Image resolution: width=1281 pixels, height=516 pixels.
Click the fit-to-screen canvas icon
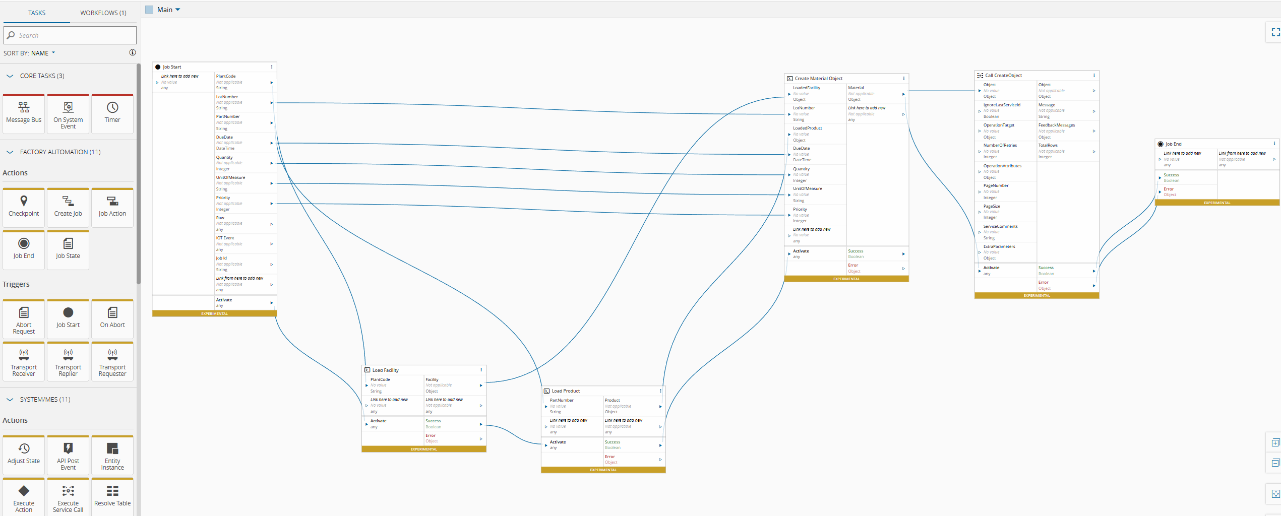click(1275, 493)
